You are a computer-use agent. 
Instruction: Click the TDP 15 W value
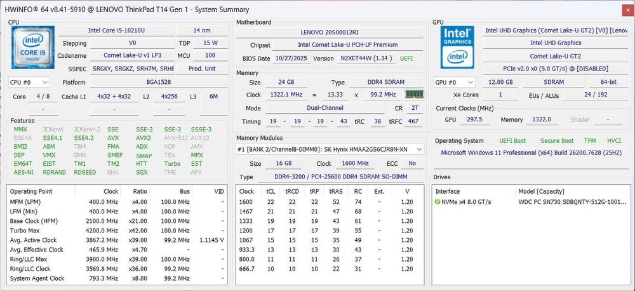(x=210, y=43)
